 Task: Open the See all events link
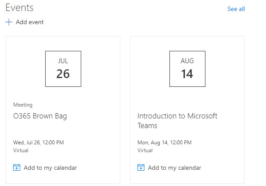point(236,9)
